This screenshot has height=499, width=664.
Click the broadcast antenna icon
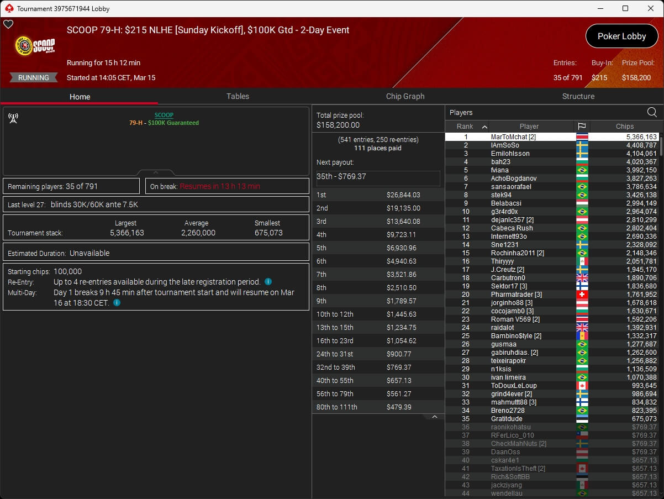click(13, 118)
